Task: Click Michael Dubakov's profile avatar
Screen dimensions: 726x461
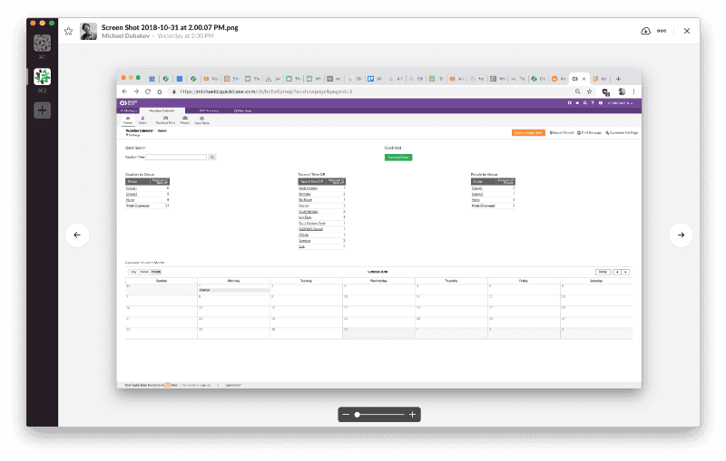Action: point(88,31)
